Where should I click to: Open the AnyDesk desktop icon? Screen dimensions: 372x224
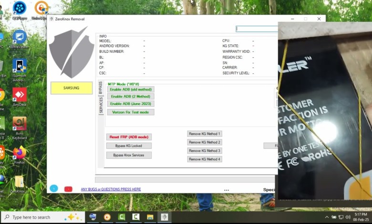20,97
